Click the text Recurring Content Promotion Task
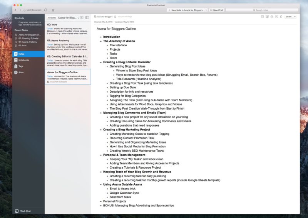Screen dimensions: 308x218 click(132, 138)
